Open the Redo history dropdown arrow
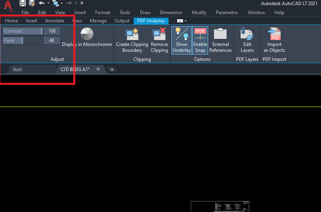321x212 pixels. (76, 3)
